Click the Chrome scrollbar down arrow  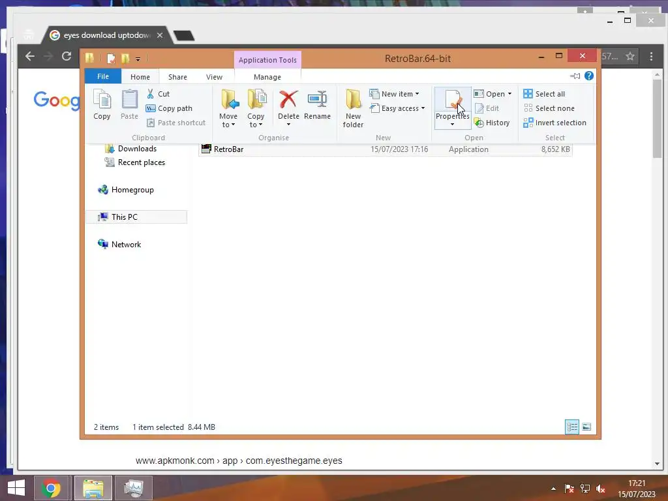click(657, 464)
